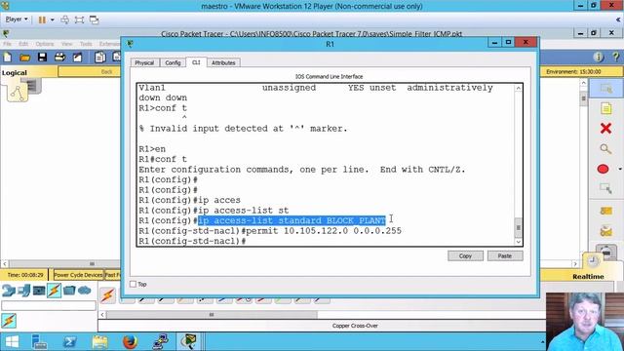Pick automatic connection type lightning icon
The height and width of the screenshot is (351, 624).
107,295
